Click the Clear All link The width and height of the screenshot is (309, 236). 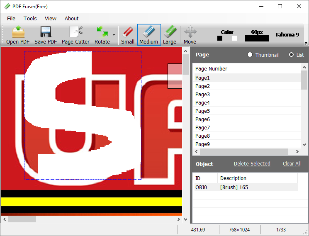[292, 164]
